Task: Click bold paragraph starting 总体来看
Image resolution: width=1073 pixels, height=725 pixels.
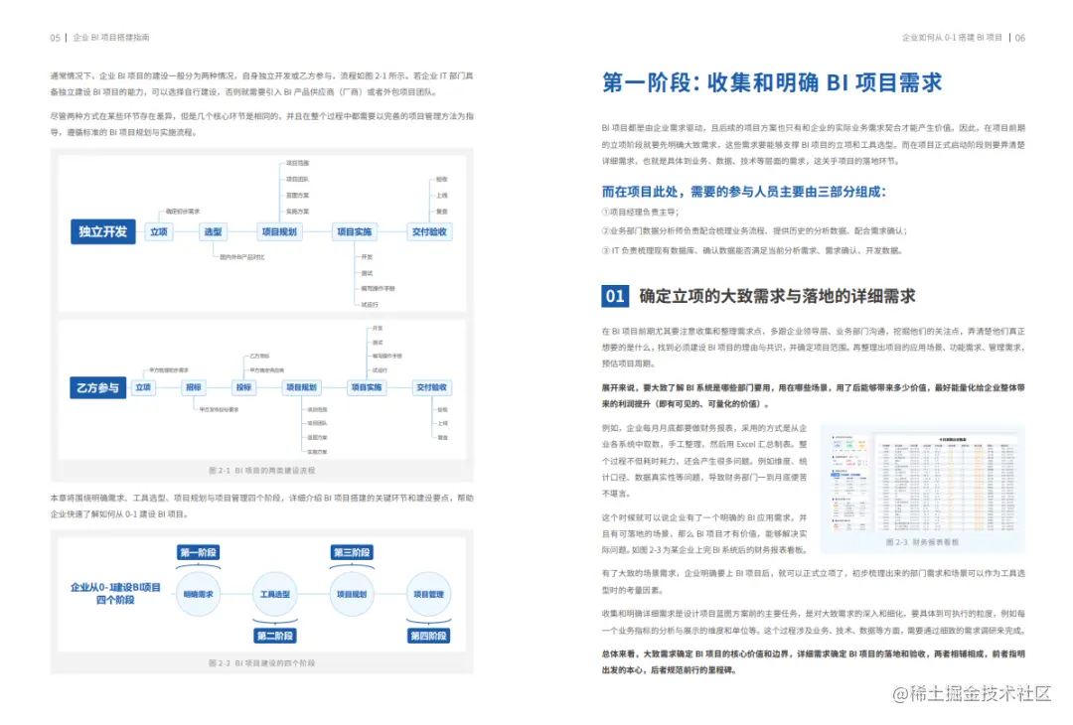Action: pos(813,662)
